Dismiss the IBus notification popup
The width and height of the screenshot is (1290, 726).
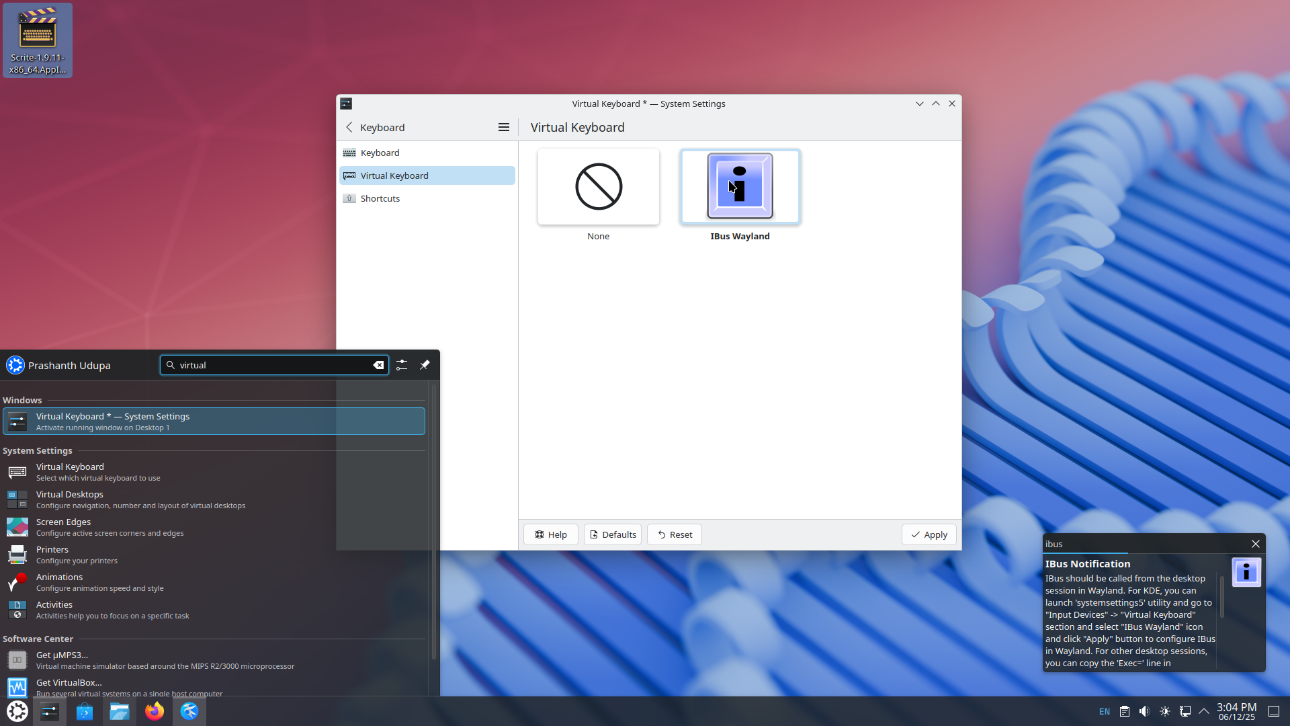tap(1255, 544)
